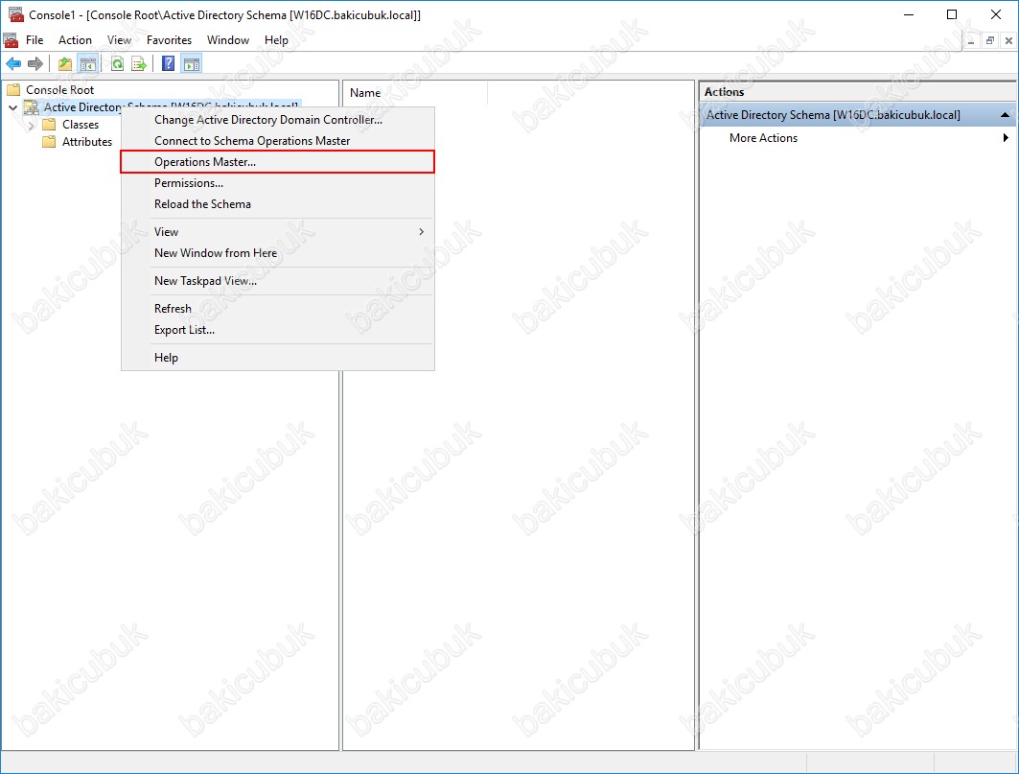The image size is (1019, 774).
Task: Open Permissions from context menu
Action: (277, 183)
